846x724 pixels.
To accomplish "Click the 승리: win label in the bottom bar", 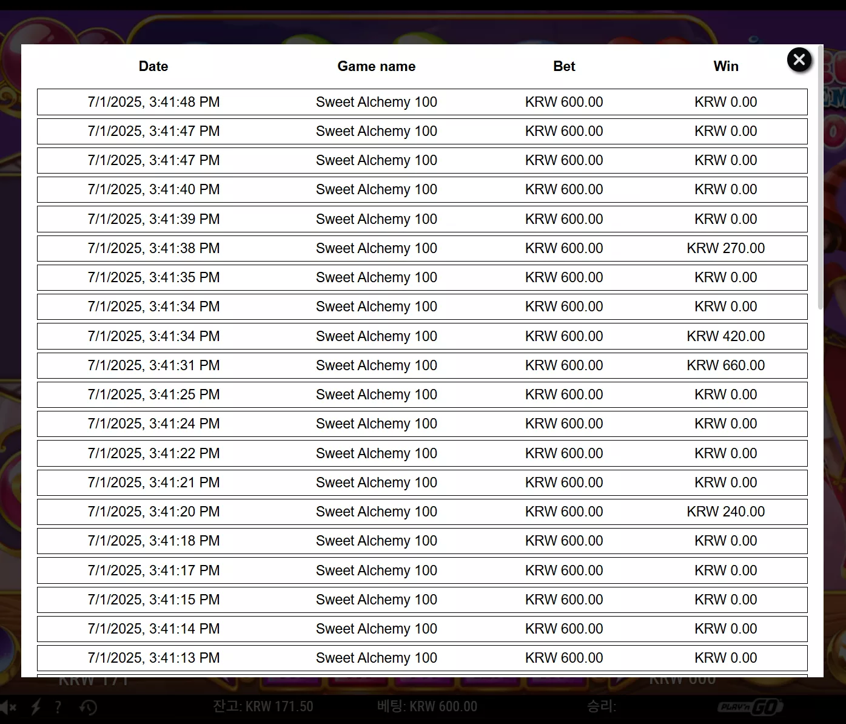I will point(601,706).
